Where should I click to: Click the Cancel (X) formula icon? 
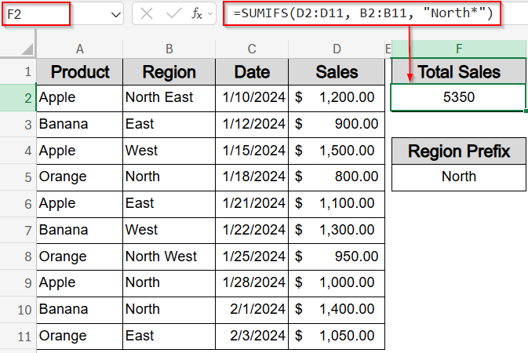tap(147, 14)
